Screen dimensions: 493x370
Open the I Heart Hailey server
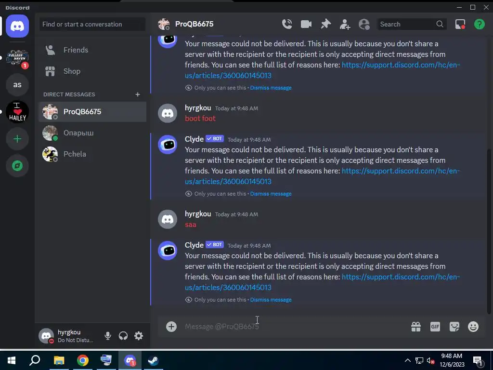(x=17, y=112)
